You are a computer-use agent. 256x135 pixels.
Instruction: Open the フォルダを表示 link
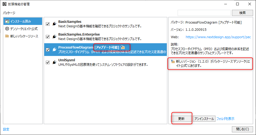coord(225,119)
